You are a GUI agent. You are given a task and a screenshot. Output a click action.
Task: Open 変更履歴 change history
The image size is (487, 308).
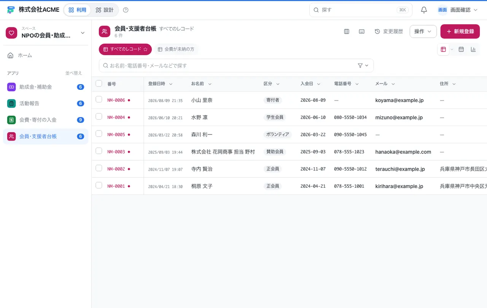389,32
